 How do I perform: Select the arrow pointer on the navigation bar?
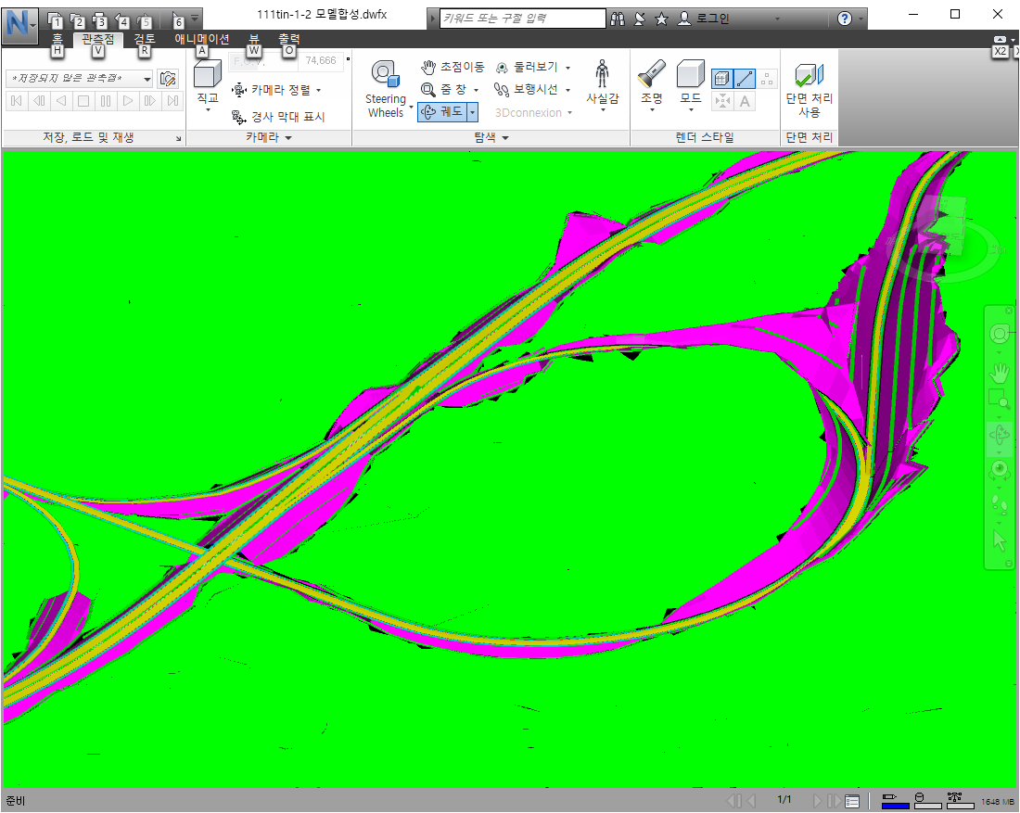(x=999, y=540)
